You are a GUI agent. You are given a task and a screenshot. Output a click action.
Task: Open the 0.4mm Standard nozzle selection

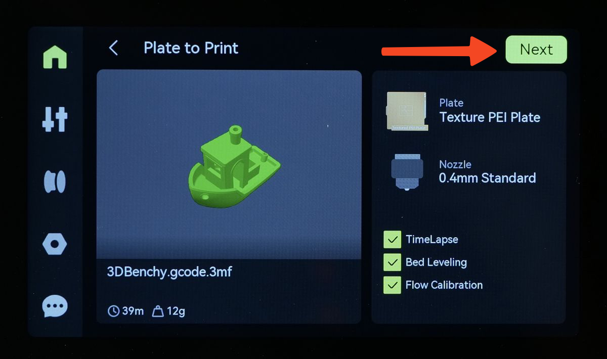[x=488, y=178]
